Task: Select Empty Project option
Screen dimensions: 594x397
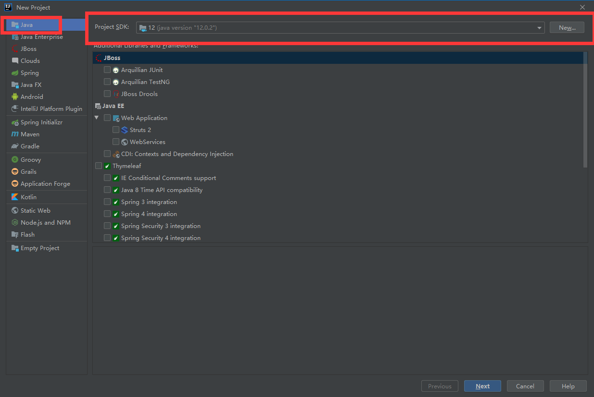Action: click(x=47, y=248)
